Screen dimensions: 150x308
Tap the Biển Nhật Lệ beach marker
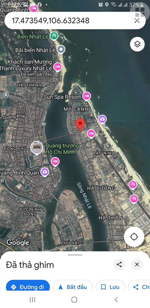54,36
